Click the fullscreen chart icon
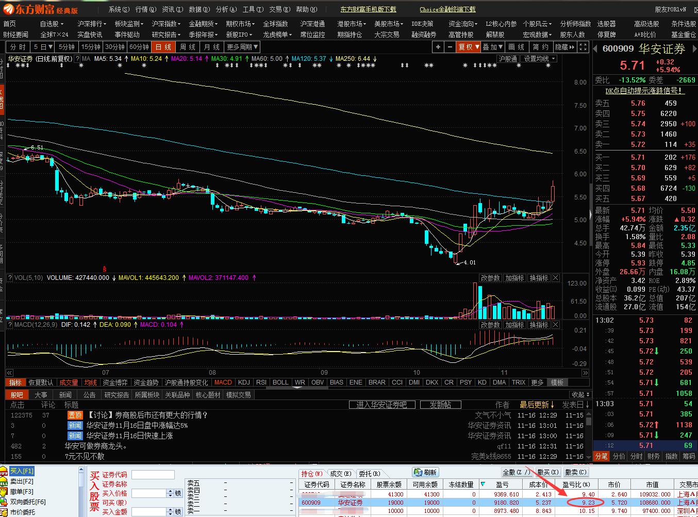This screenshot has width=698, height=517. pos(583,47)
